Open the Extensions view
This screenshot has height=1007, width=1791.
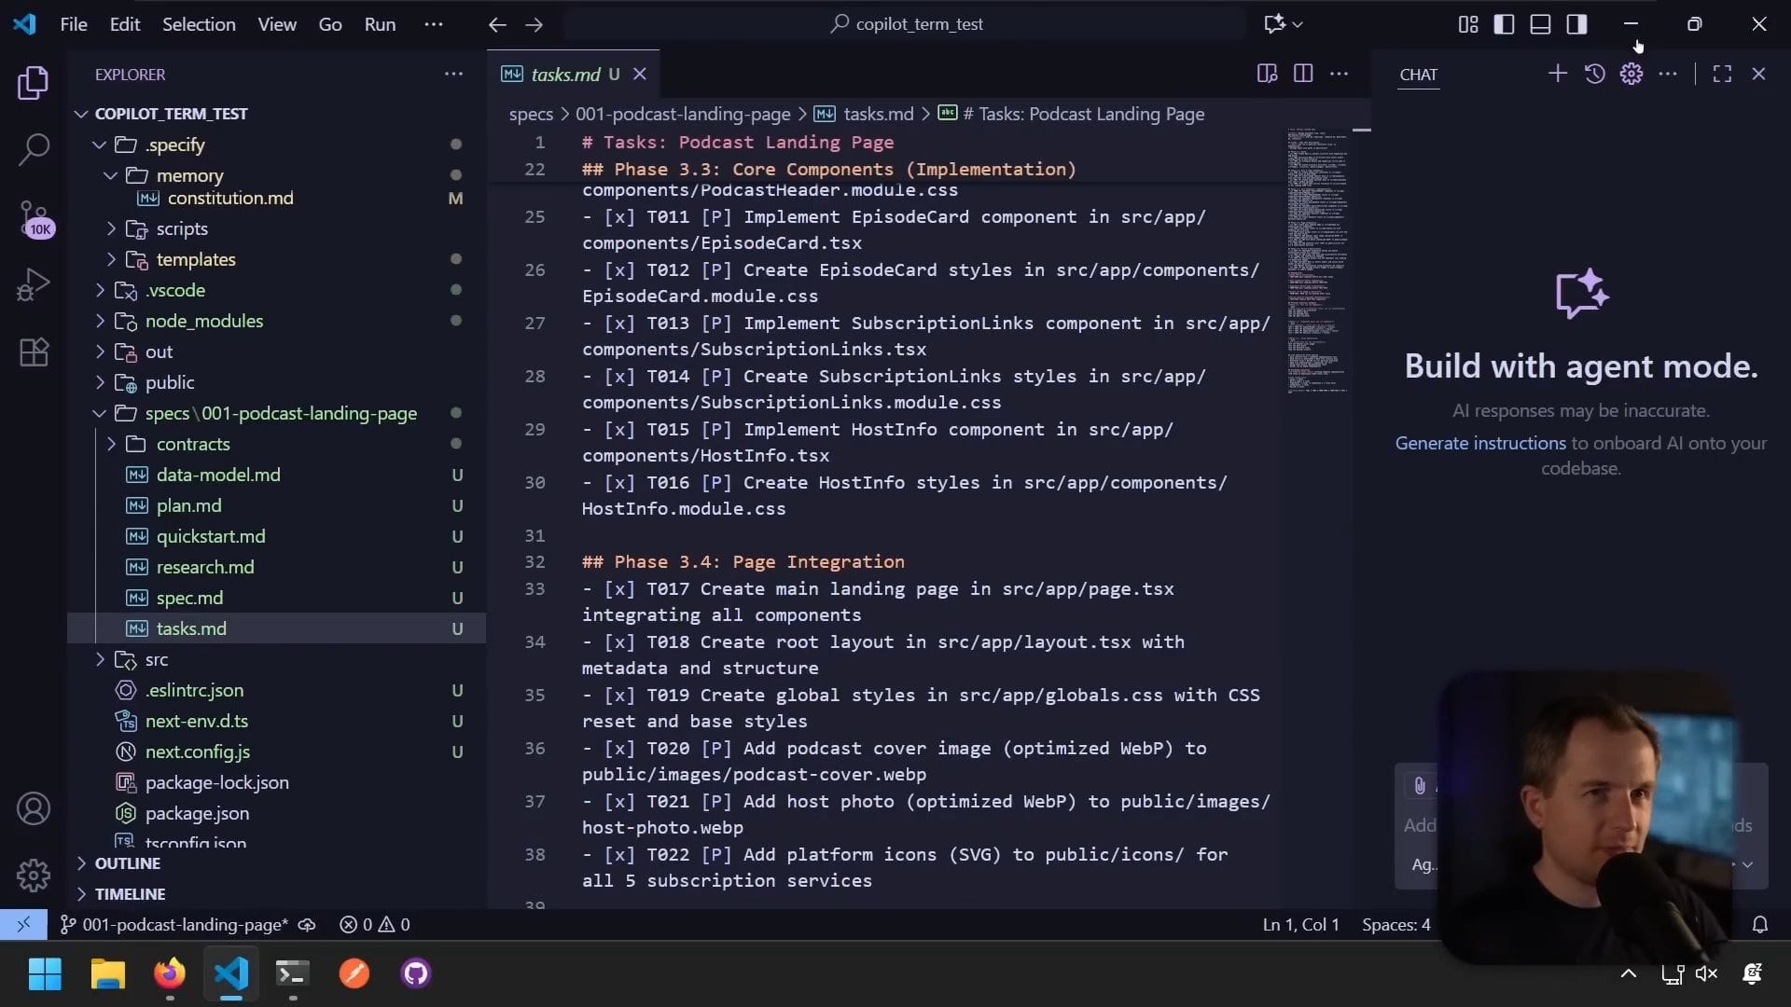[x=34, y=352]
